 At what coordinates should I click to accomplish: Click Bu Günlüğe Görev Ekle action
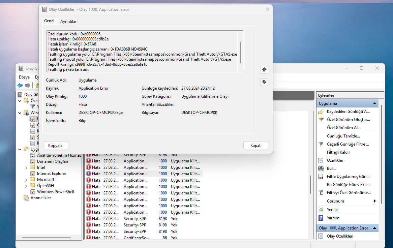349,185
